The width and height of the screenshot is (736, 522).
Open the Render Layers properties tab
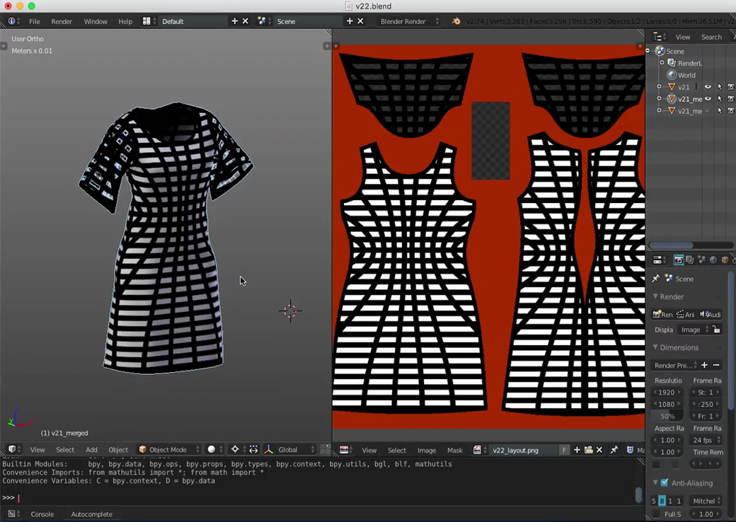pos(689,260)
